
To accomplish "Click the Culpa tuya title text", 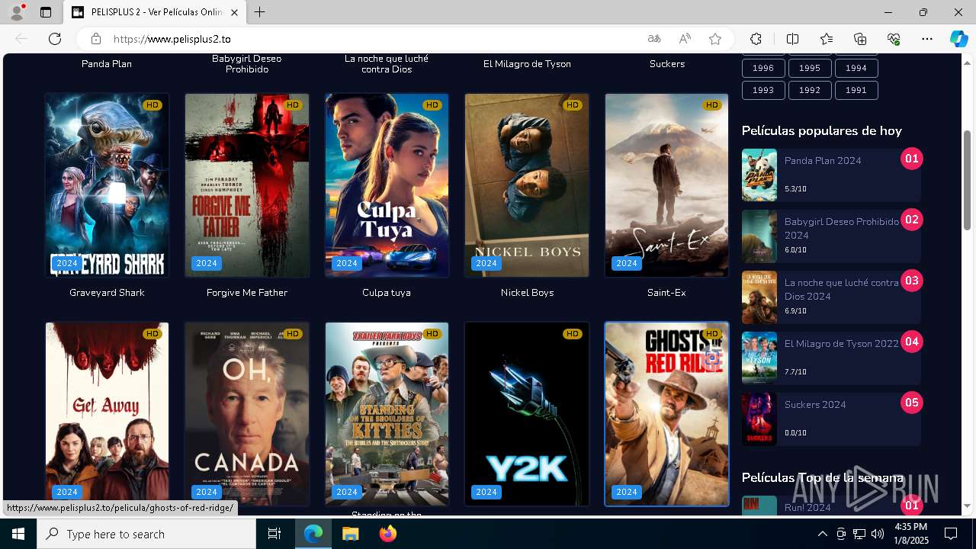I will pos(387,293).
